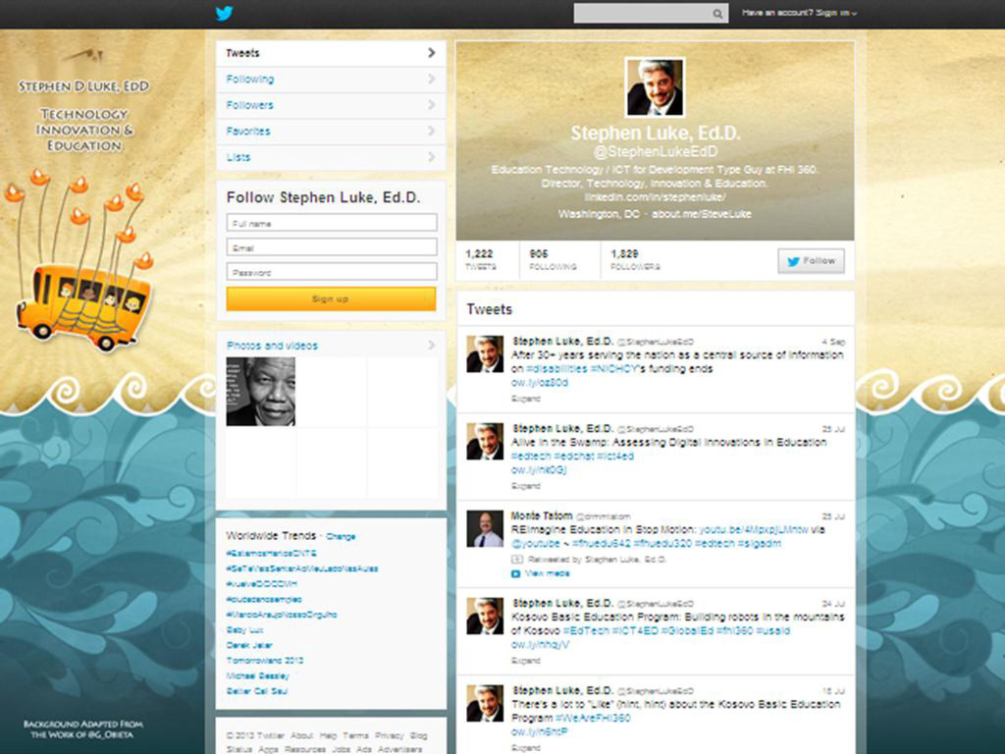This screenshot has height=754, width=1005.
Task: Open the 'Have an account? Sign in' dropdown
Action: [799, 13]
